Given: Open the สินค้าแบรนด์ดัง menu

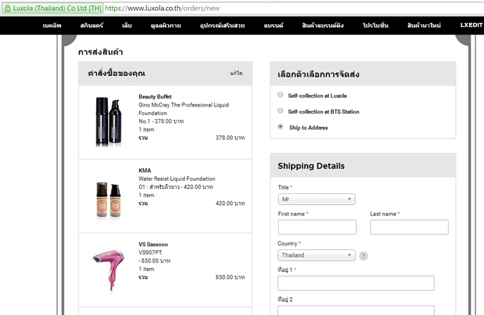Looking at the screenshot, I should tap(323, 26).
